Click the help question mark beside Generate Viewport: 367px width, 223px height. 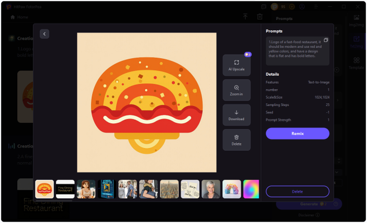pos(336,204)
